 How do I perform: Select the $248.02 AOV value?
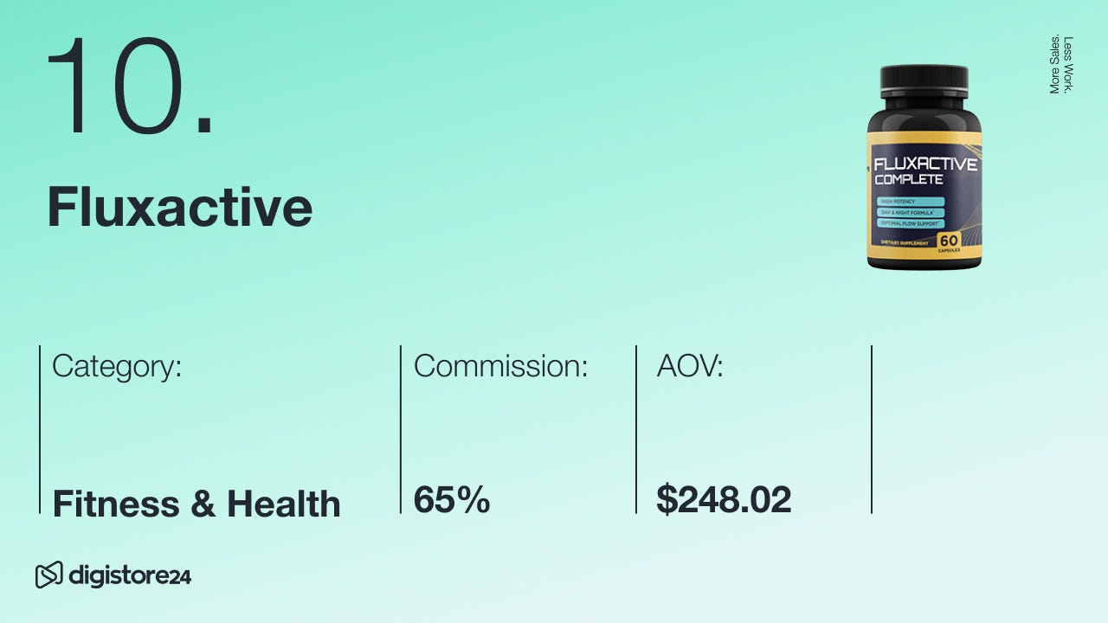click(x=724, y=500)
